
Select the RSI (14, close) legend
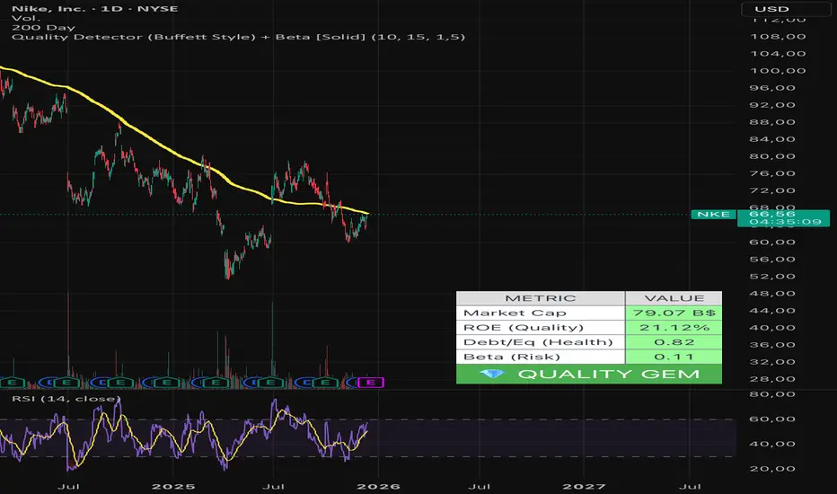(x=66, y=399)
